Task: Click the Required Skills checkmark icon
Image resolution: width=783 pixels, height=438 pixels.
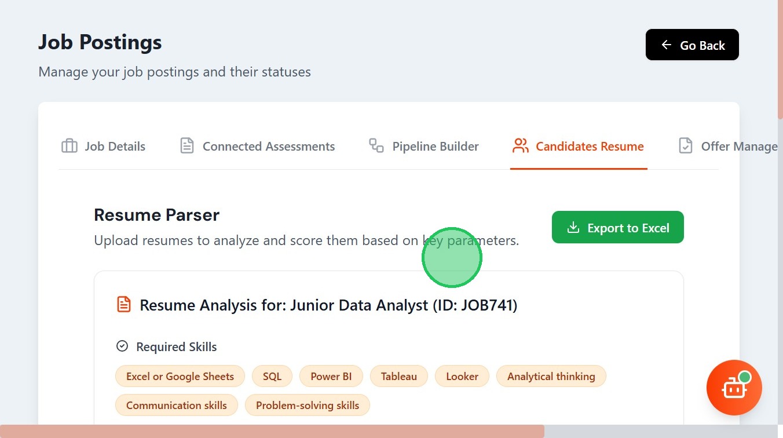Action: point(122,346)
